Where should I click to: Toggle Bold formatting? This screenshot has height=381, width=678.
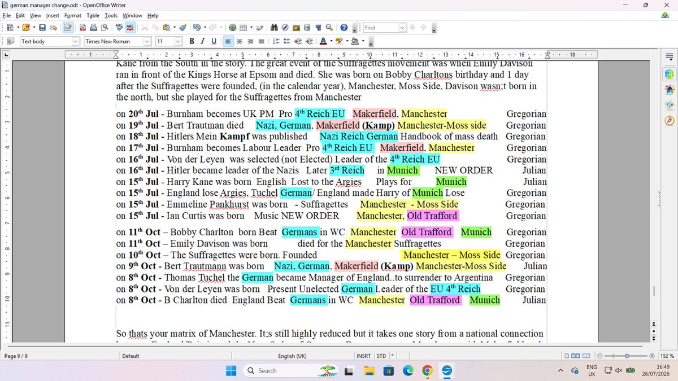point(192,41)
